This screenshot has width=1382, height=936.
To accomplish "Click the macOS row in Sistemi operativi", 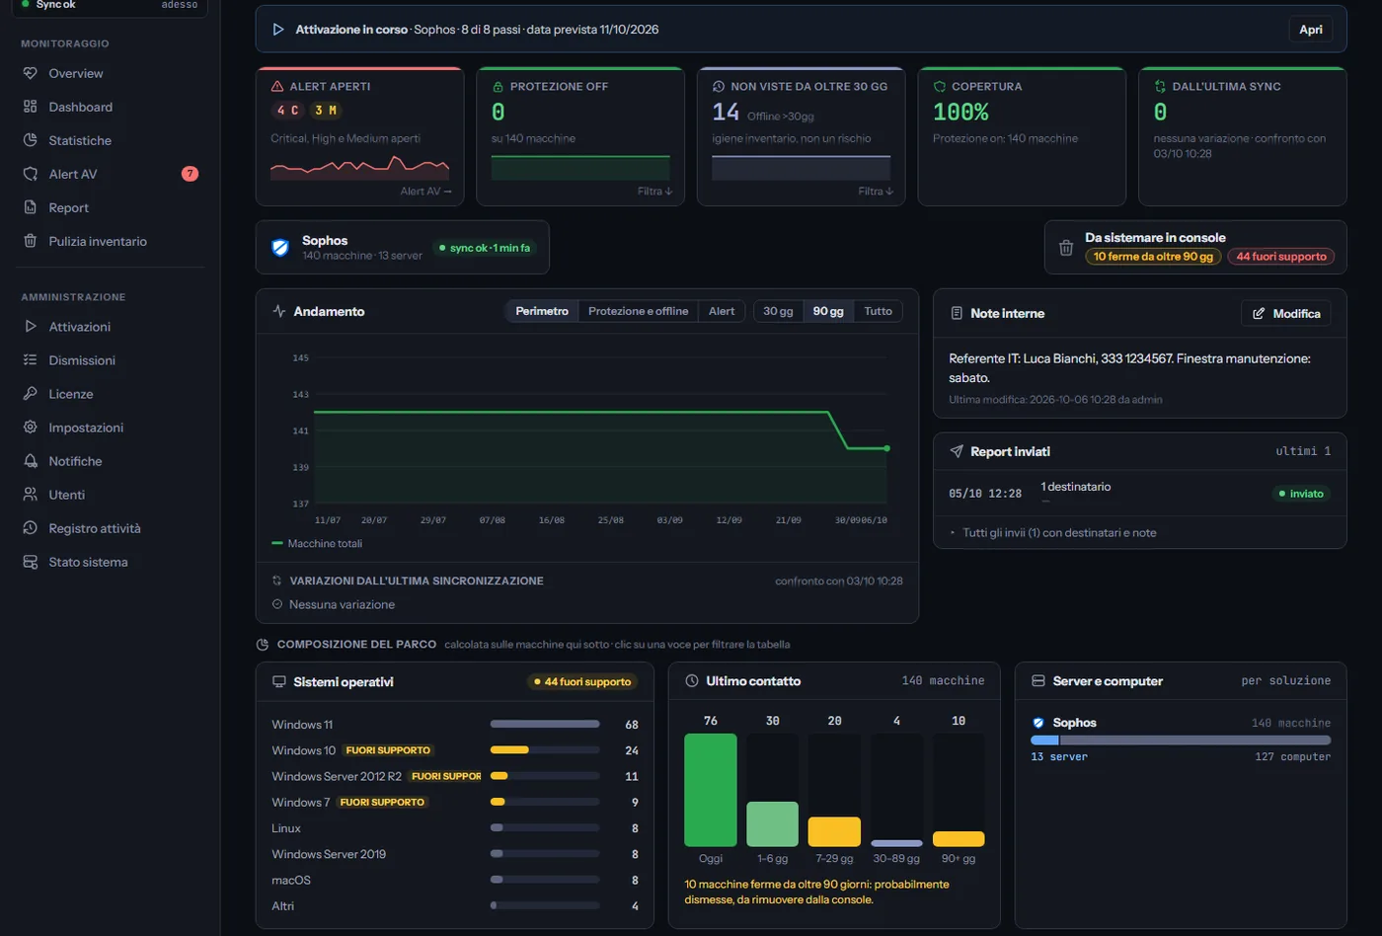I will tap(455, 880).
